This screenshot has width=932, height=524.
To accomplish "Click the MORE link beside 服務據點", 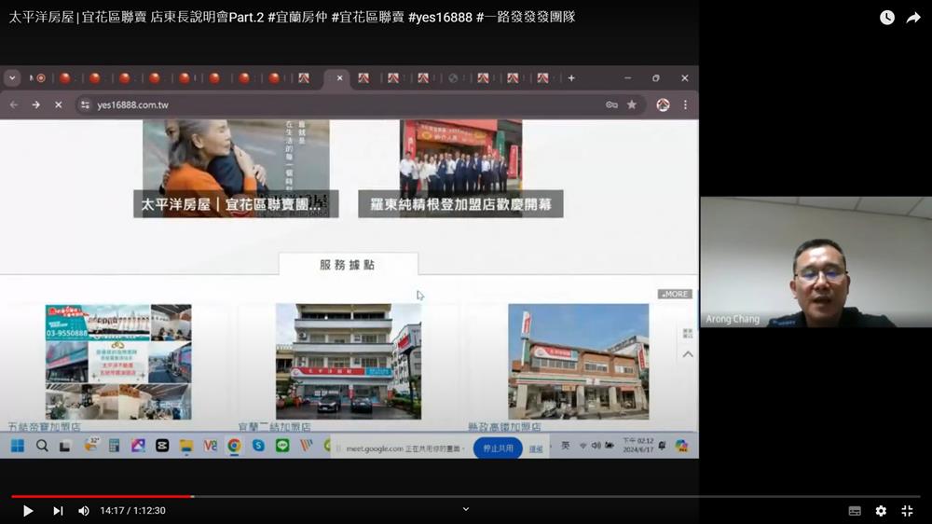I will click(675, 294).
